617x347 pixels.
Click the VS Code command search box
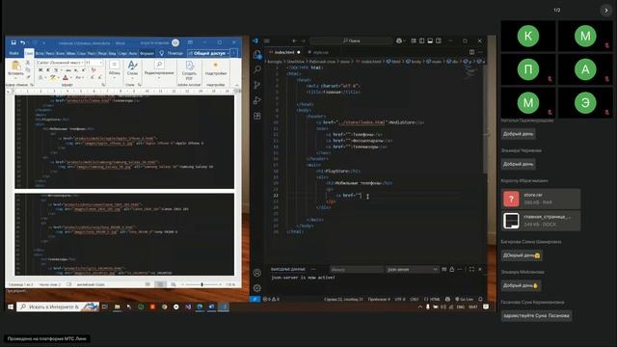tap(351, 40)
